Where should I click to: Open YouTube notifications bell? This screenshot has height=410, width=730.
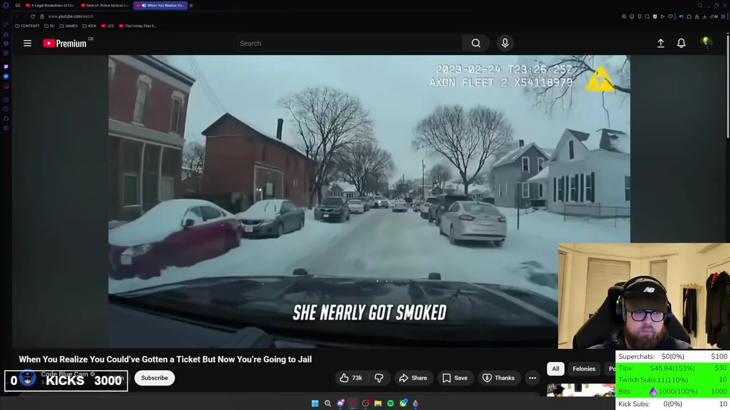(x=681, y=43)
